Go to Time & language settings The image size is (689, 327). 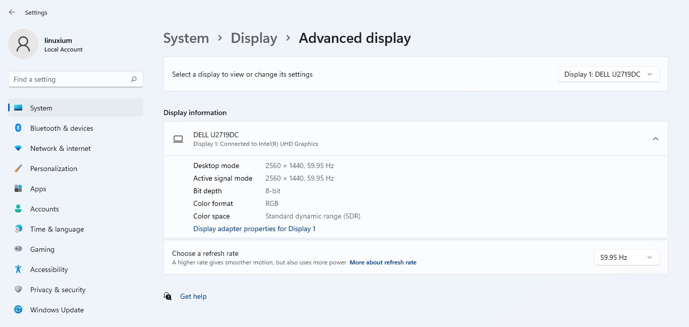57,229
